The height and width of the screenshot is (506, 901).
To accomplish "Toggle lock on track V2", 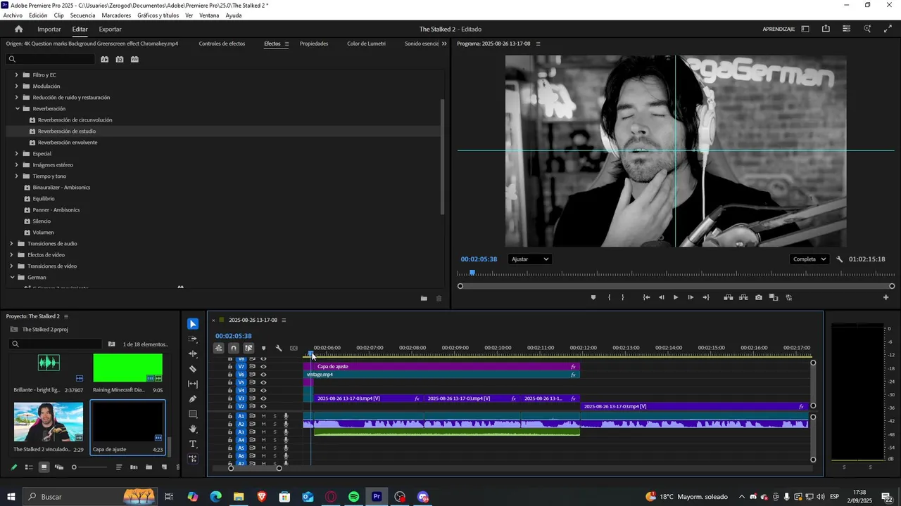I will (x=229, y=406).
